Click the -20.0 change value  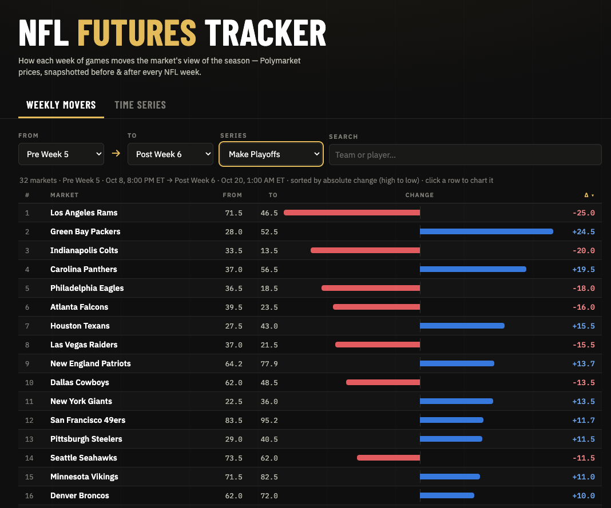click(x=584, y=251)
